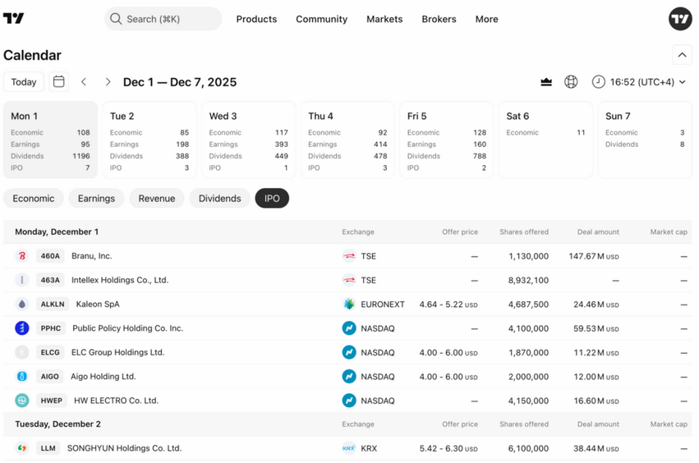Click the Public Policy Holding logo

[22, 328]
